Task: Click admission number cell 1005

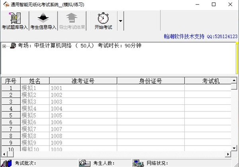Action: coord(83,115)
